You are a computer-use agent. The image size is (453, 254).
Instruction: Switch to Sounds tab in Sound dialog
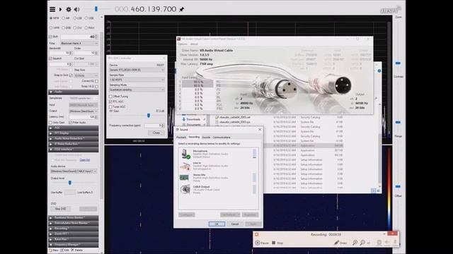point(206,138)
